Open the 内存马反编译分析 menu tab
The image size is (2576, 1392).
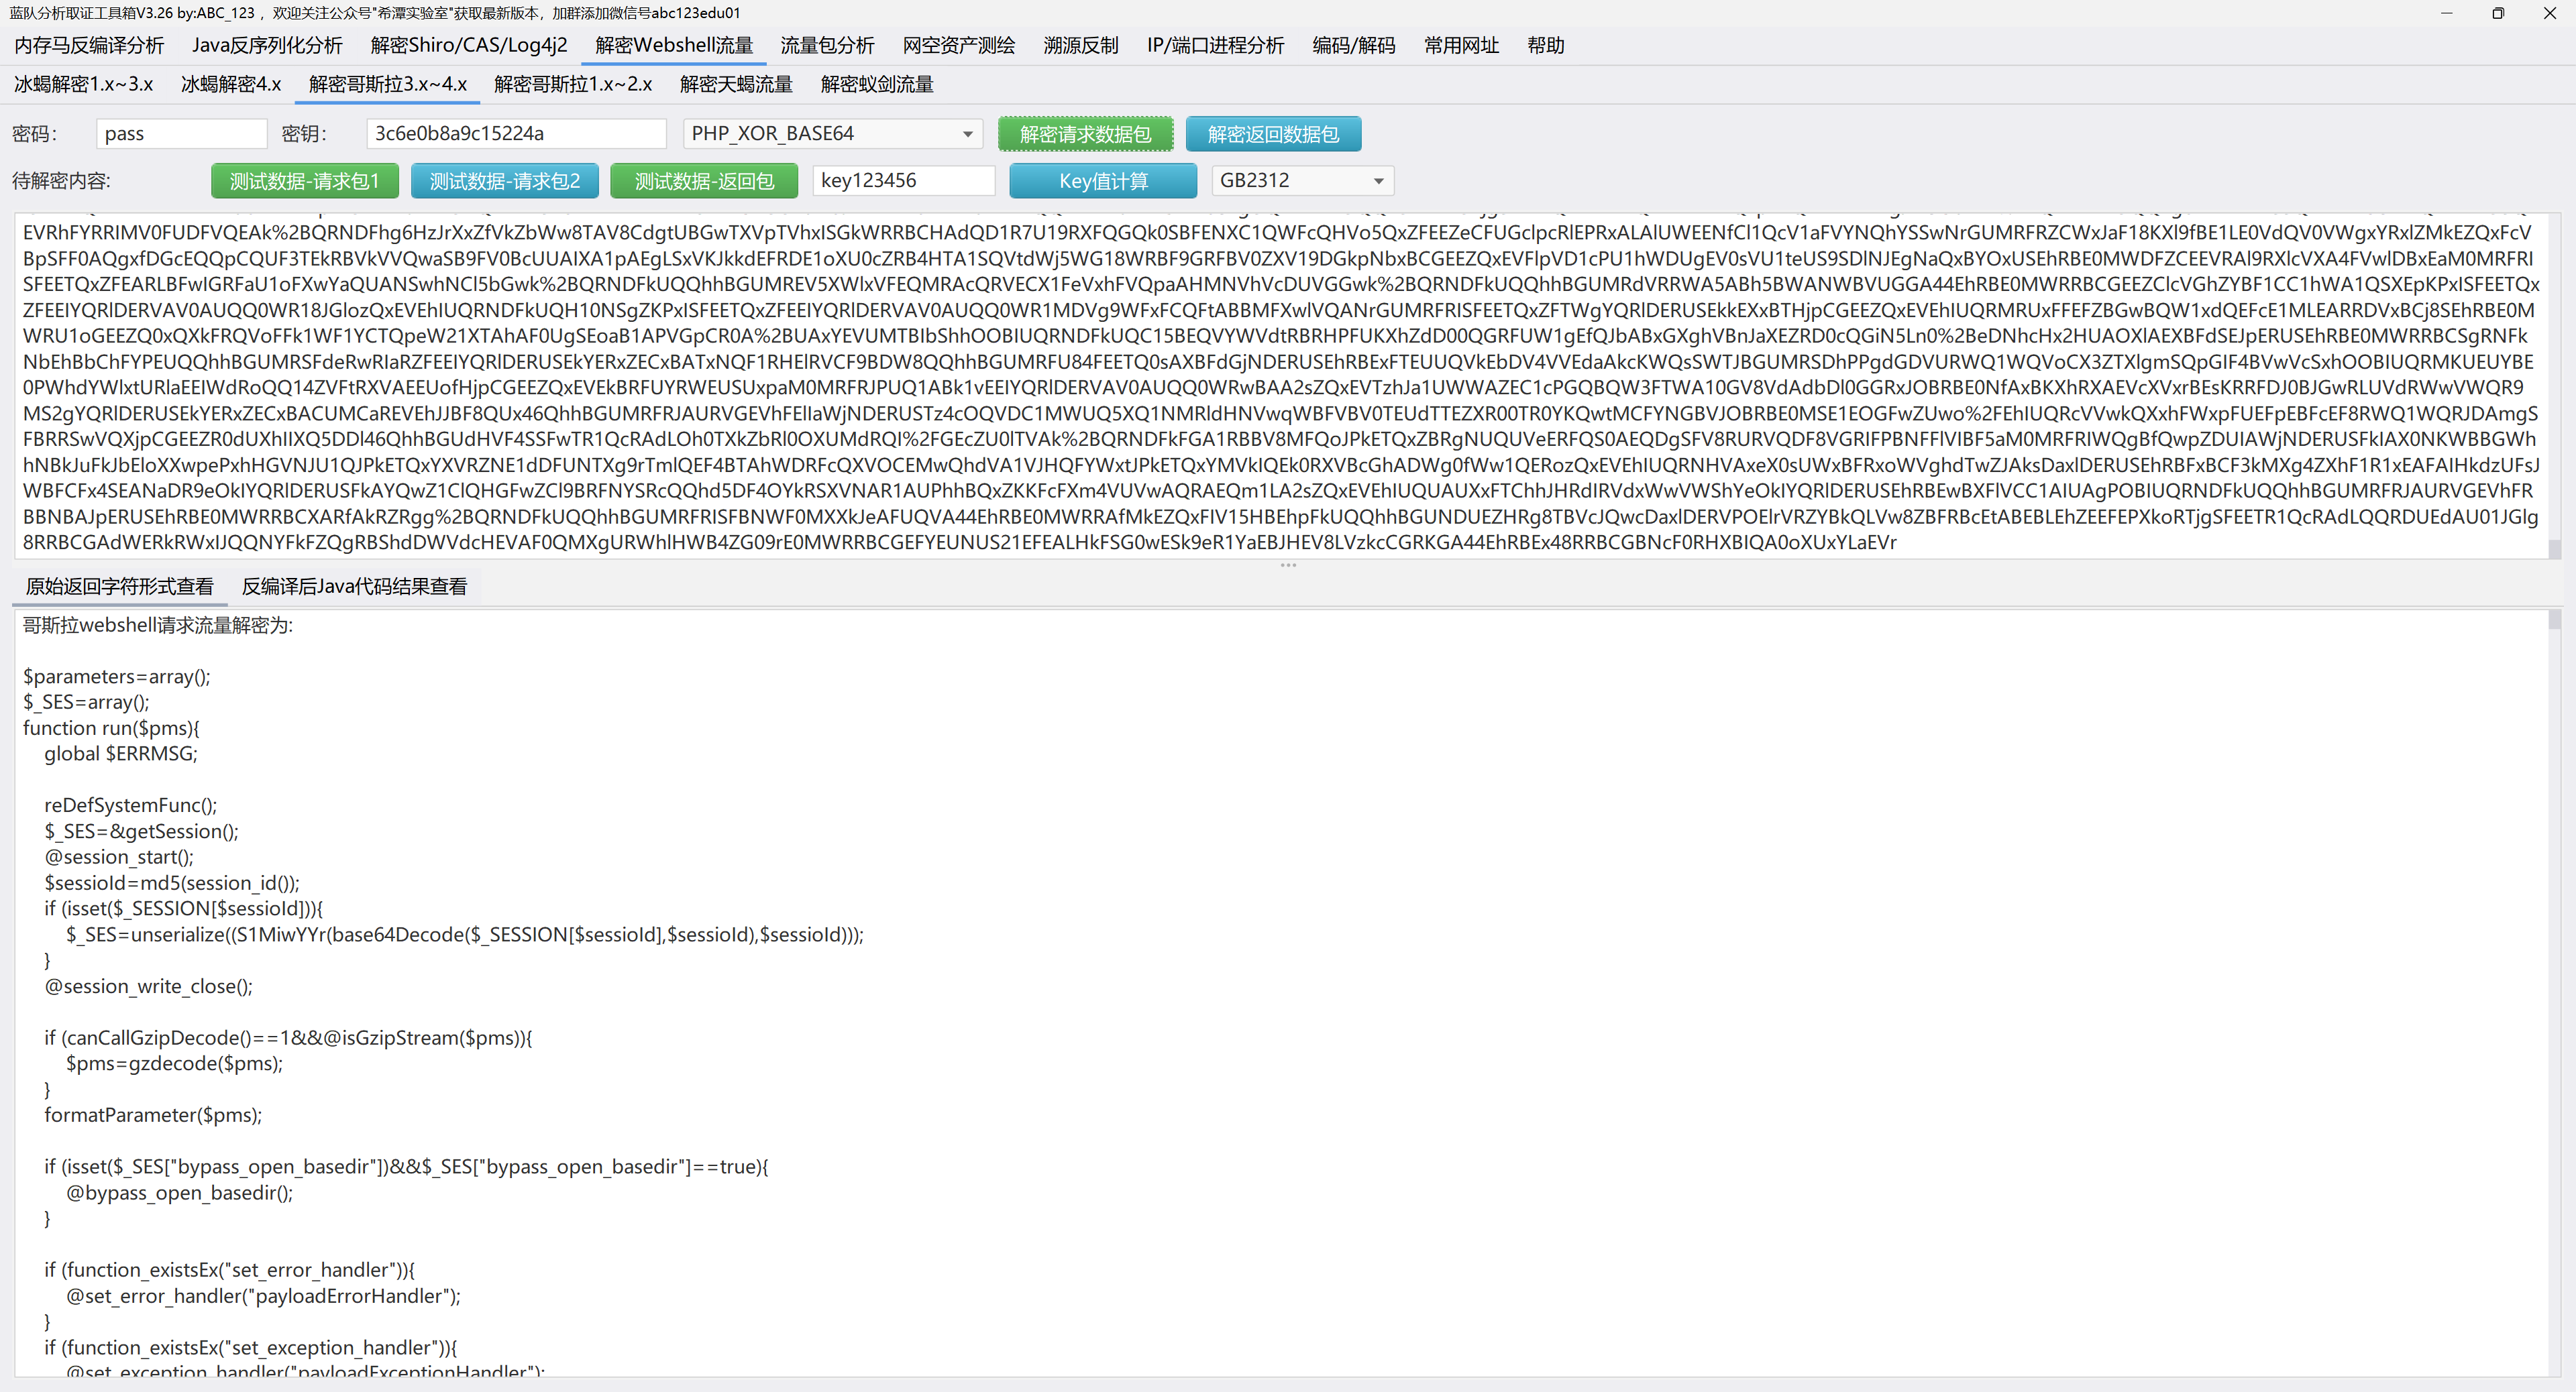[89, 46]
